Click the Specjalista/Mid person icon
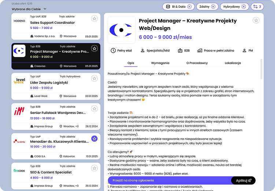 [x=142, y=50]
